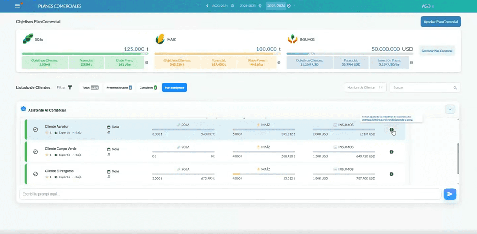This screenshot has height=234, width=477.
Task: Open the hamburger menu at top left
Action: [x=18, y=6]
